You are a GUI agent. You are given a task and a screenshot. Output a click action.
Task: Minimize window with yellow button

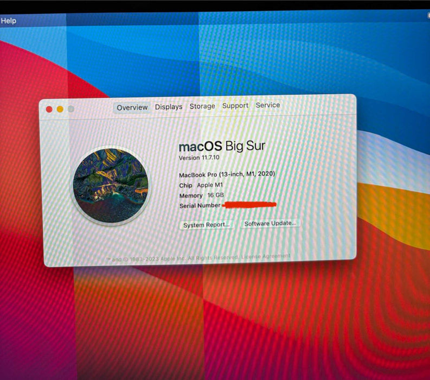coord(60,109)
